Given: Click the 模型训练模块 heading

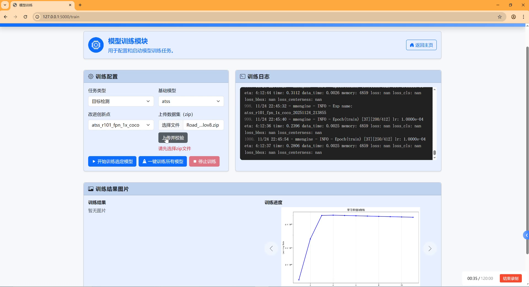Looking at the screenshot, I should pyautogui.click(x=128, y=41).
